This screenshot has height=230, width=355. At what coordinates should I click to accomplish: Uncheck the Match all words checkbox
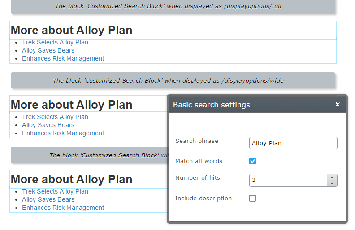[253, 161]
